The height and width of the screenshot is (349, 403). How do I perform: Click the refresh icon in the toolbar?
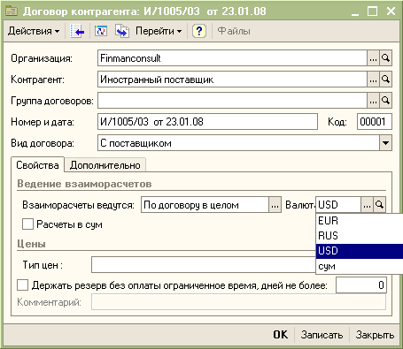tap(101, 31)
